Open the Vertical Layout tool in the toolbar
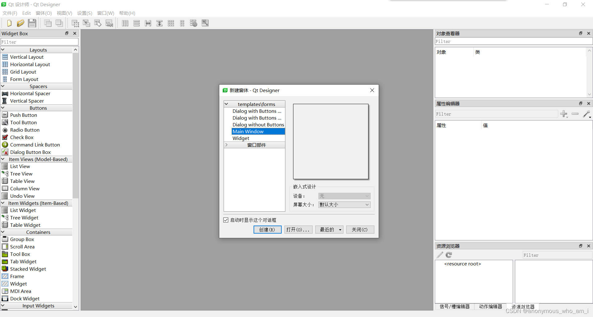 coord(137,23)
